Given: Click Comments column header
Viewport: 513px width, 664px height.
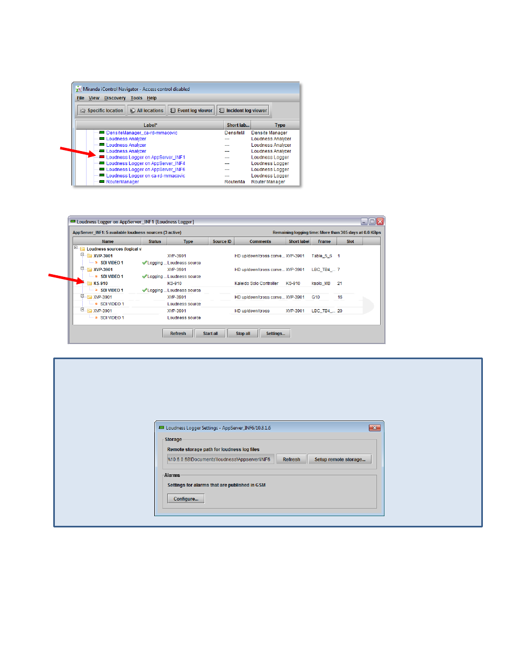Looking at the screenshot, I should coord(260,241).
